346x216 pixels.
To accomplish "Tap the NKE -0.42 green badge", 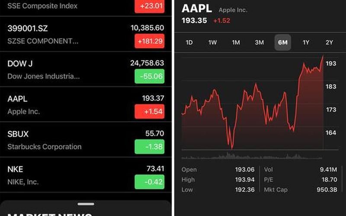I will point(149,182).
